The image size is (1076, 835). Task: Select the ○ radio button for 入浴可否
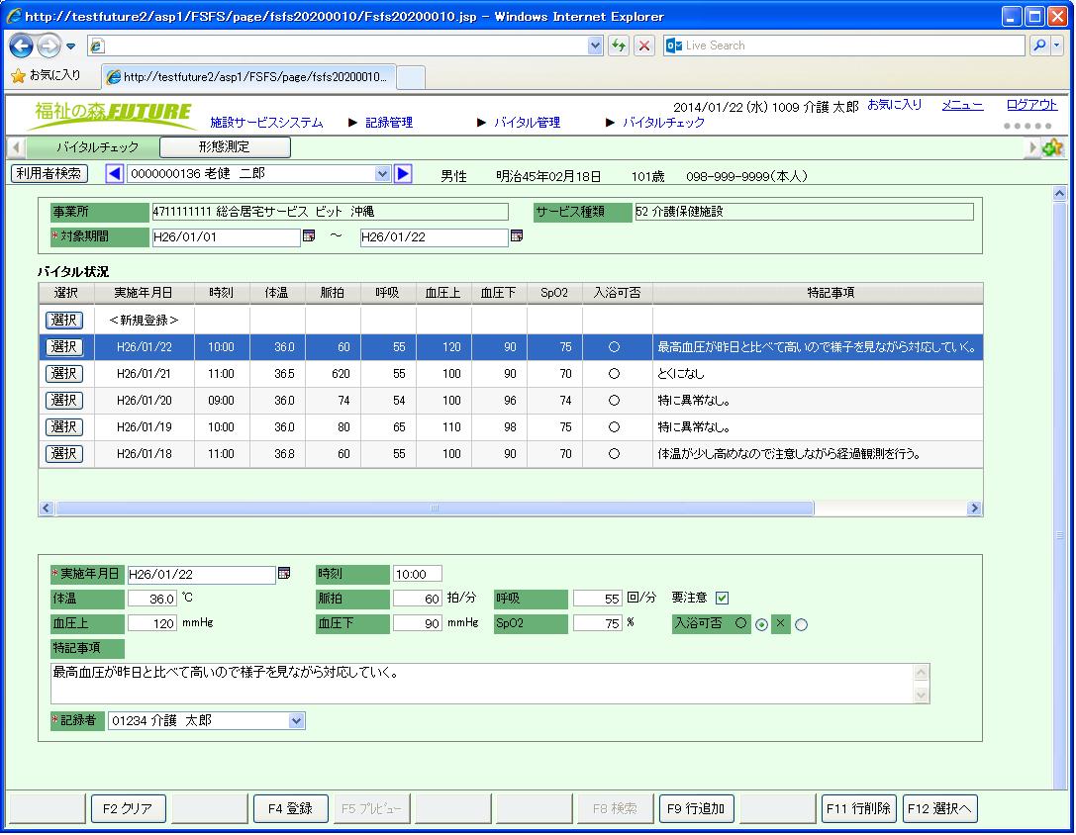tap(761, 625)
